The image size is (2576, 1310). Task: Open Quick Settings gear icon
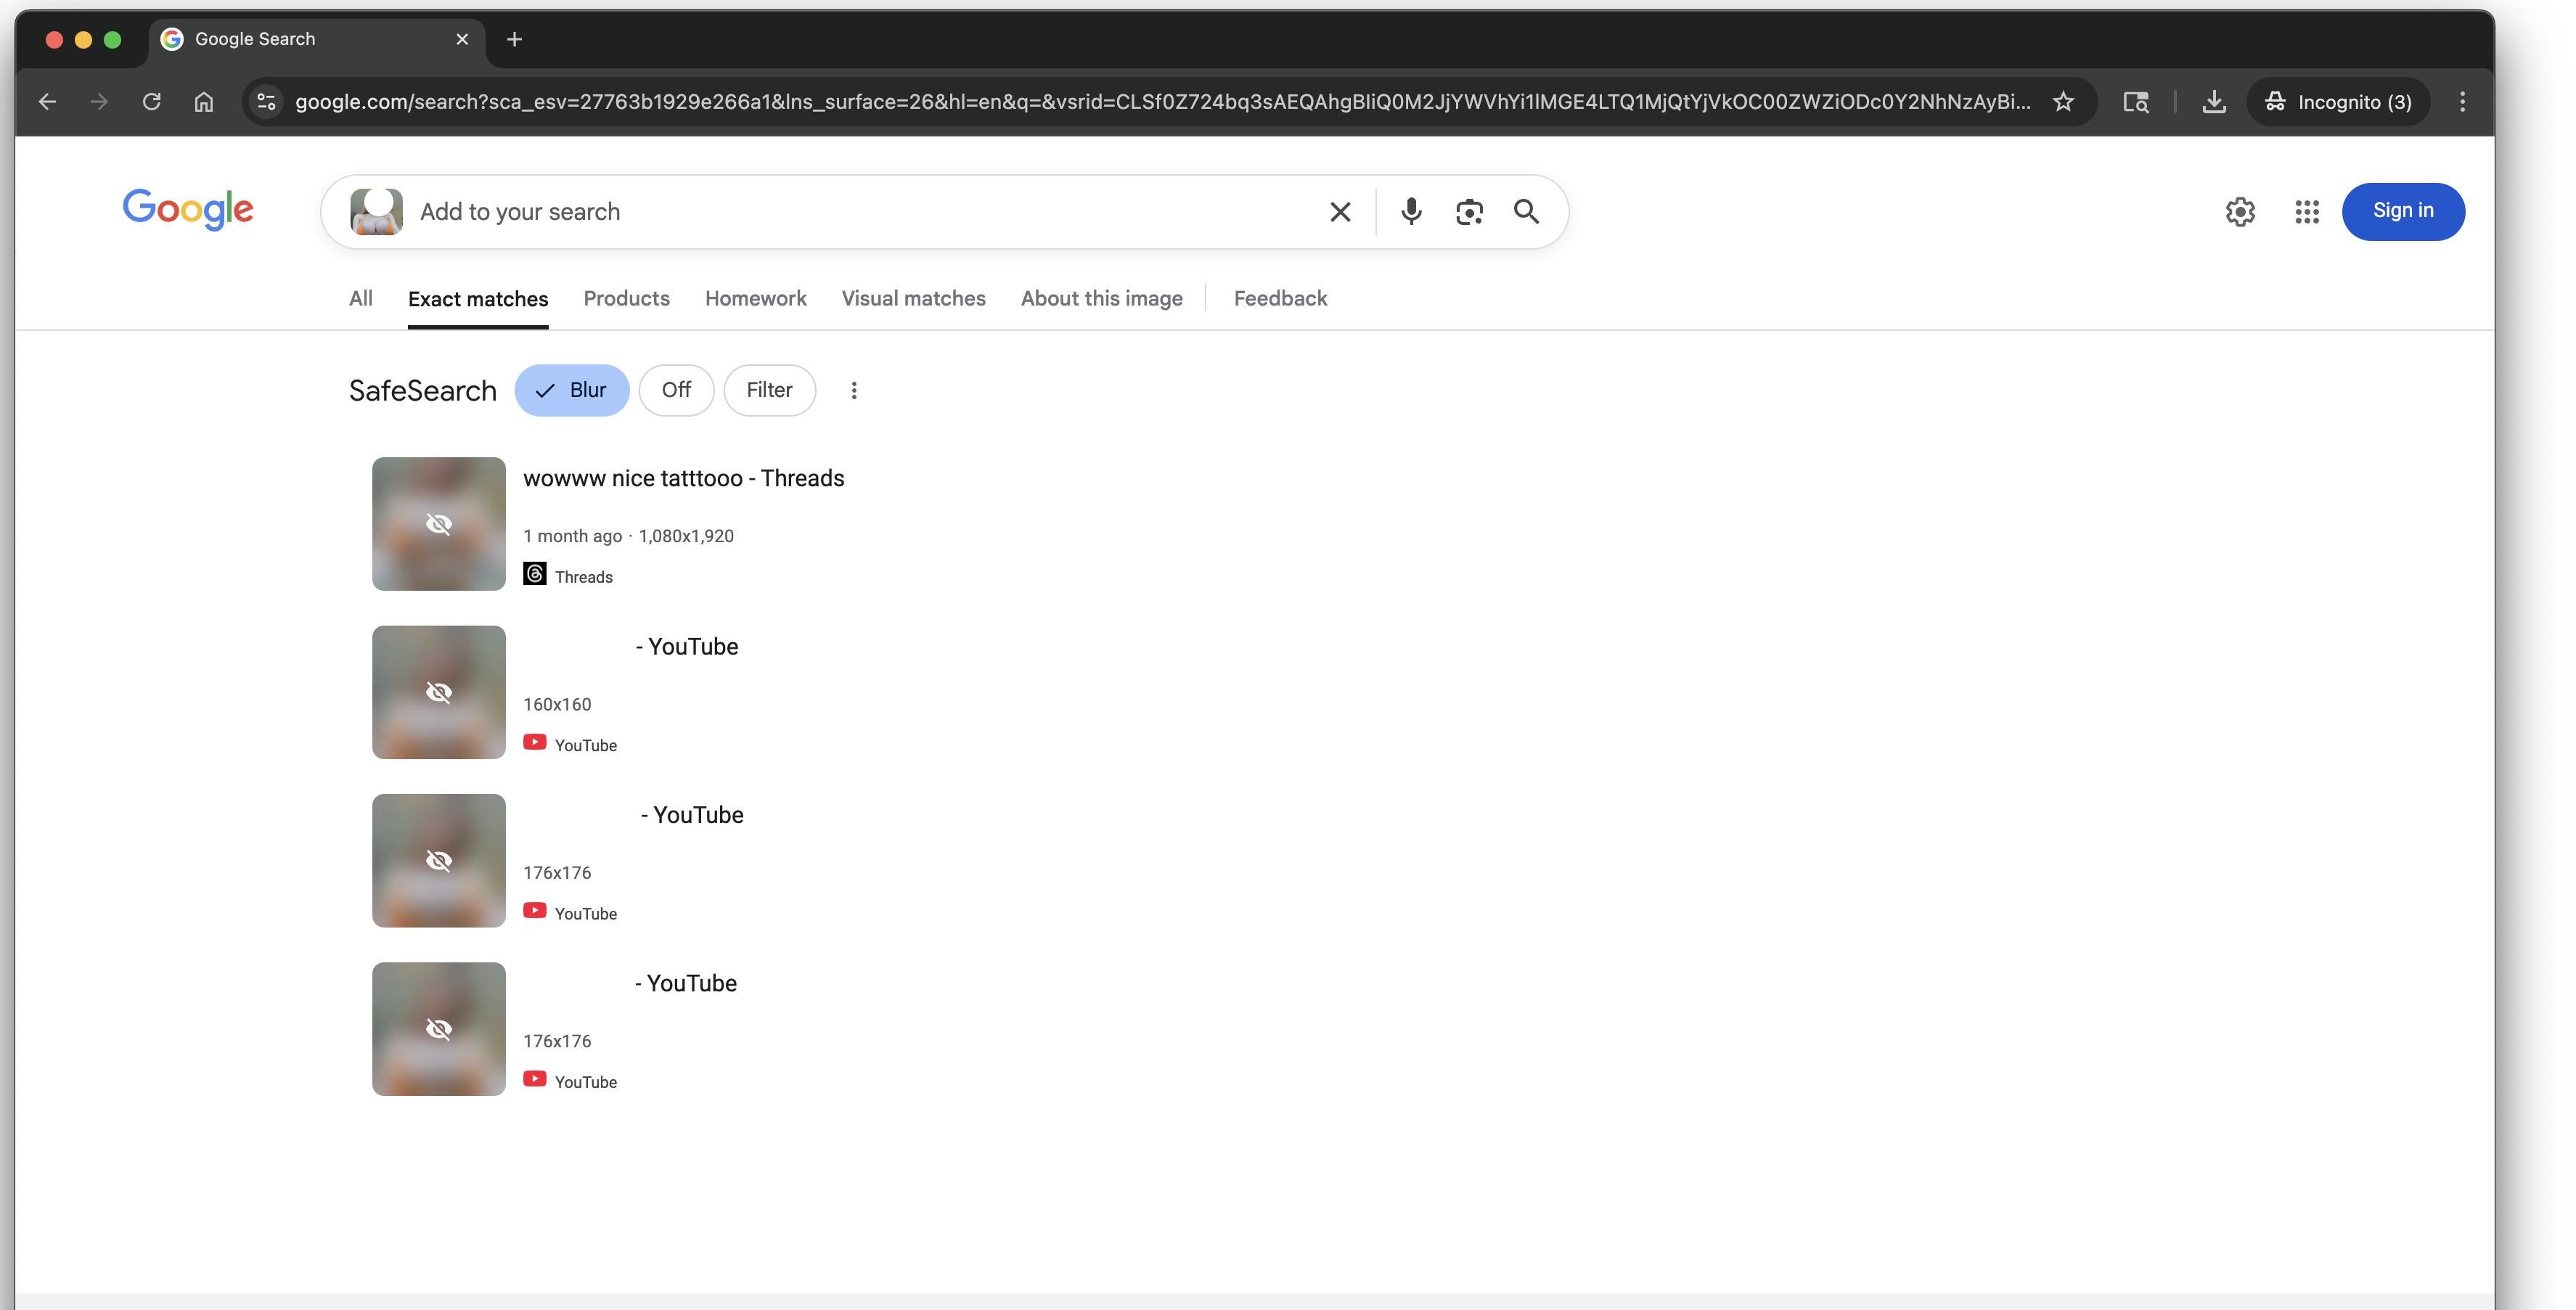click(x=2240, y=211)
